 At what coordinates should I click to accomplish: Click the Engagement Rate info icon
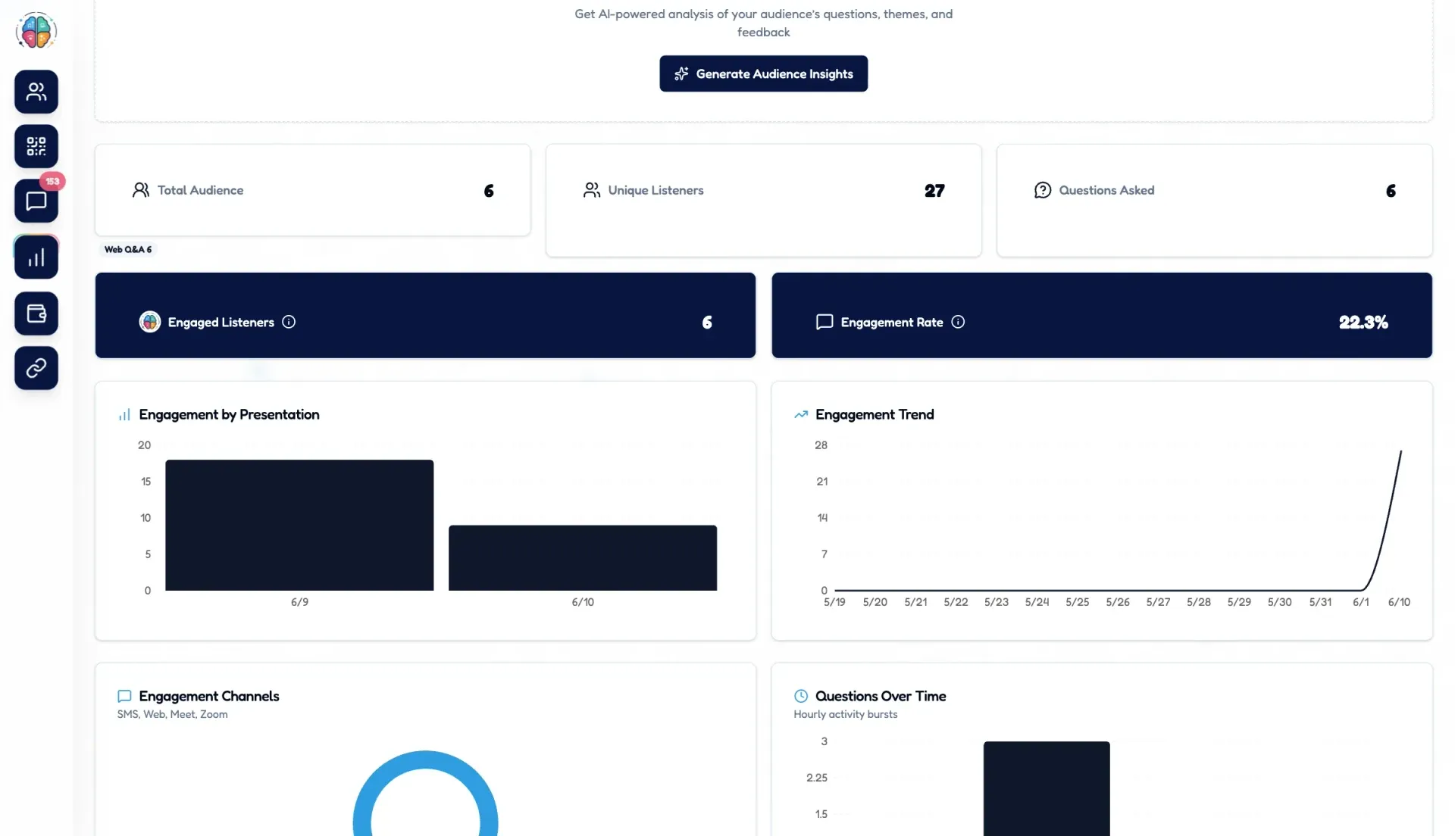pos(958,322)
